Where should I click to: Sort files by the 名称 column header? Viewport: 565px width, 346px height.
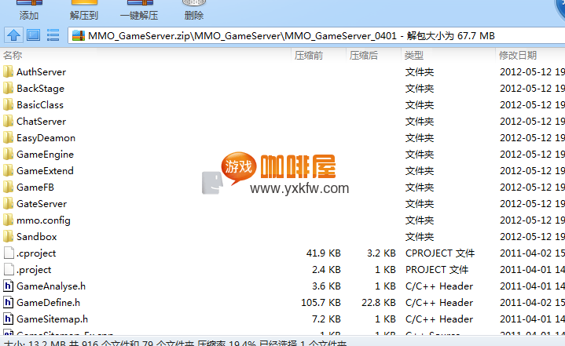pos(13,55)
